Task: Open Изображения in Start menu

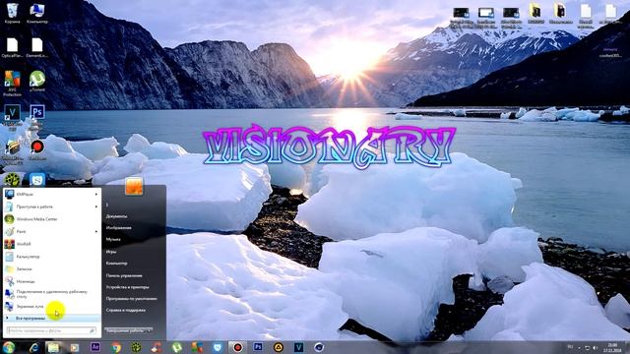Action: tap(118, 228)
